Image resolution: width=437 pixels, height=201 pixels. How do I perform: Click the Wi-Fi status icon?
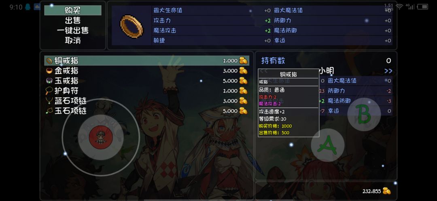pos(400,7)
